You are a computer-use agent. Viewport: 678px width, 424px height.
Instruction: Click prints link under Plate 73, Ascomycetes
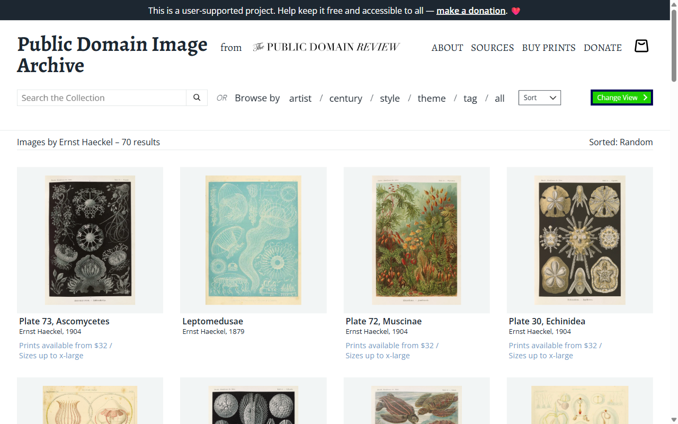(66, 350)
